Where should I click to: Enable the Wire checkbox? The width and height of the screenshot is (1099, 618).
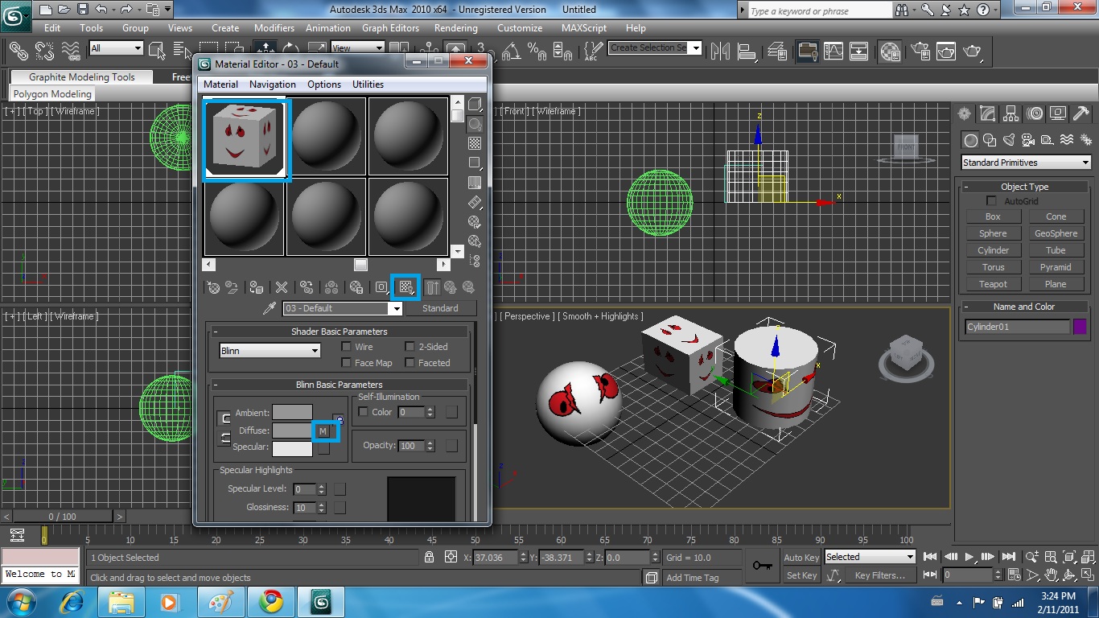(346, 347)
